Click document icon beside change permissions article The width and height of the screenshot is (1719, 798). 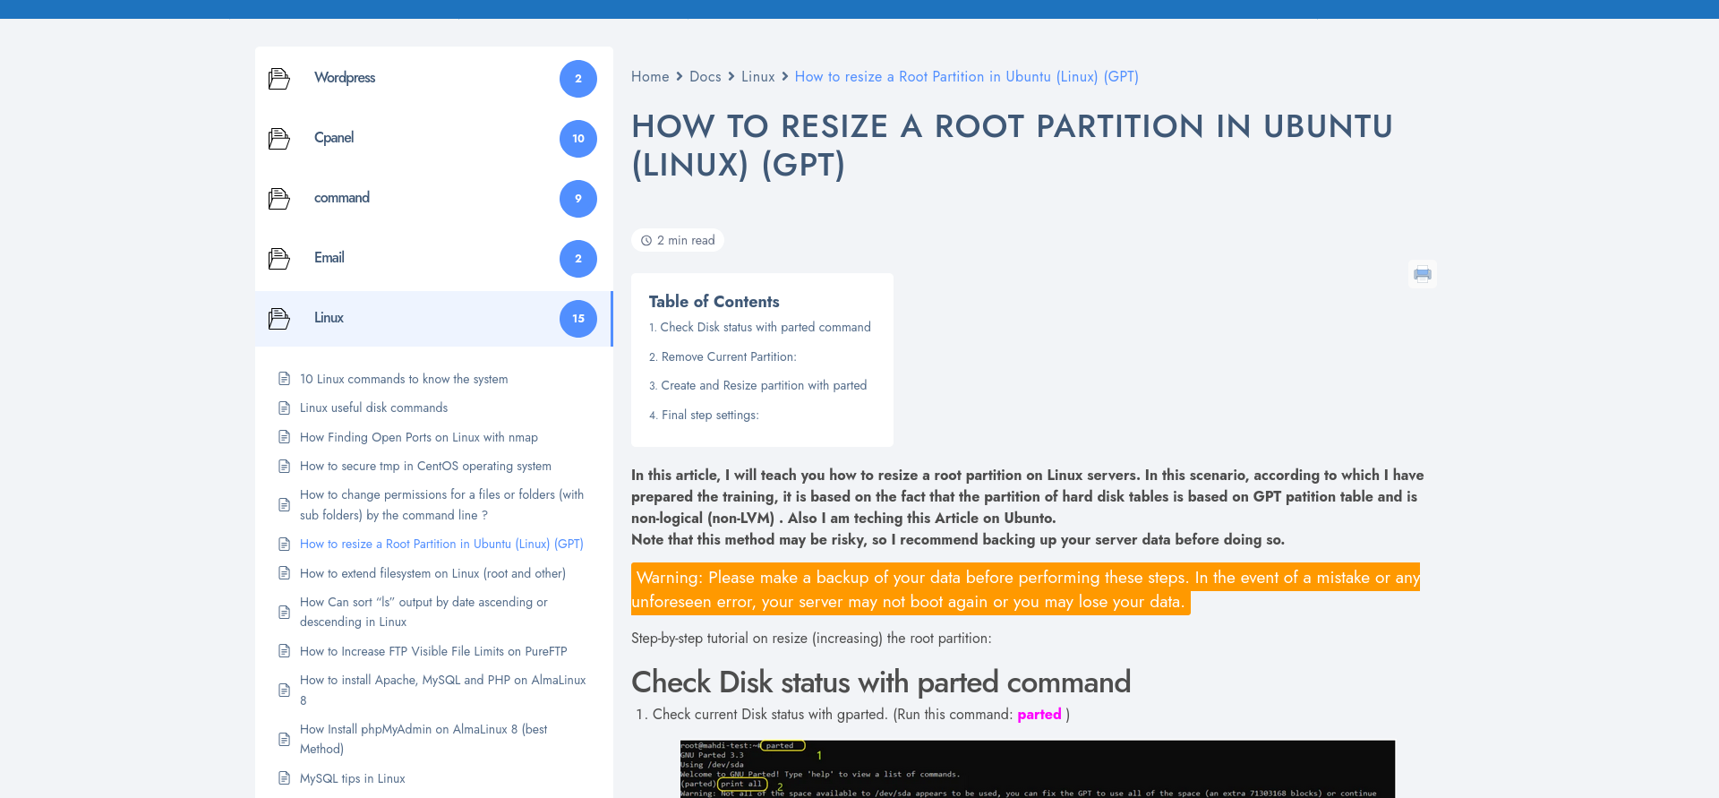point(284,505)
